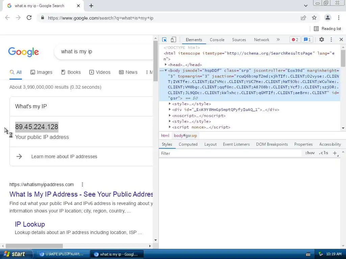This screenshot has height=259, width=346.
Task: Click the red errors counter badge
Action: tap(295, 40)
